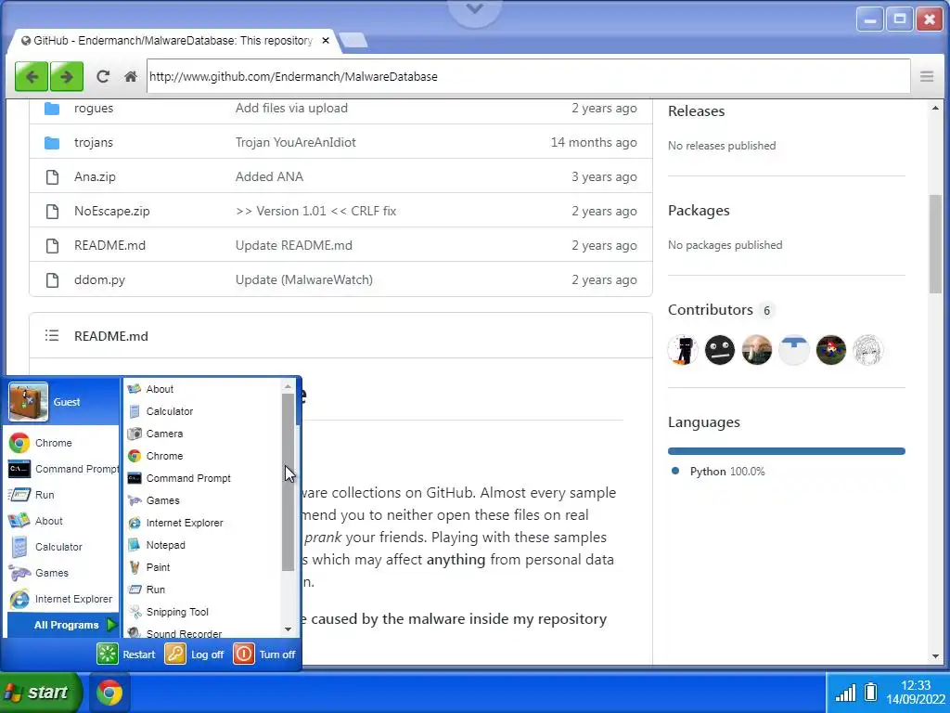The image size is (950, 713).
Task: Open the Packages section heading
Action: pos(699,211)
